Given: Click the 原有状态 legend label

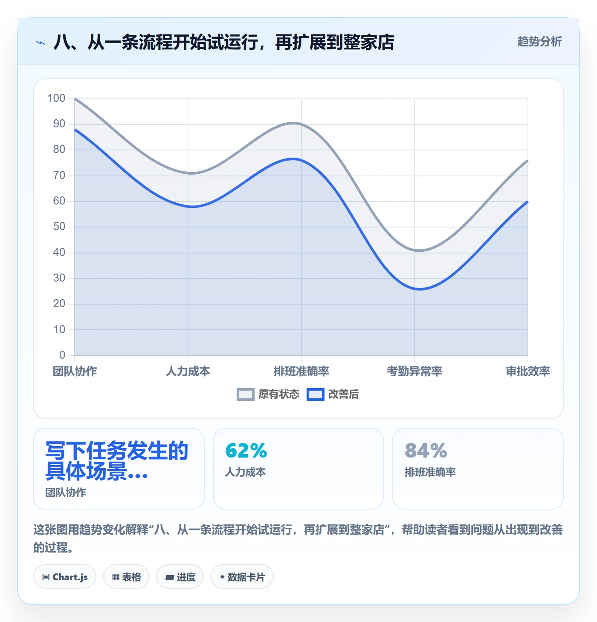Looking at the screenshot, I should [279, 395].
